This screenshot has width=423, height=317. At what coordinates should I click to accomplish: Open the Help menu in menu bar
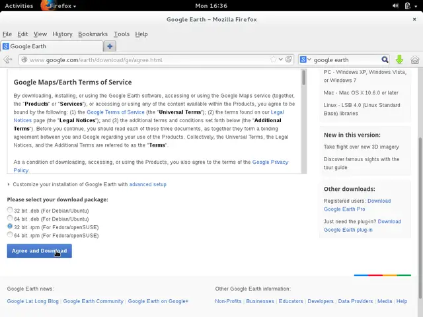(x=141, y=34)
